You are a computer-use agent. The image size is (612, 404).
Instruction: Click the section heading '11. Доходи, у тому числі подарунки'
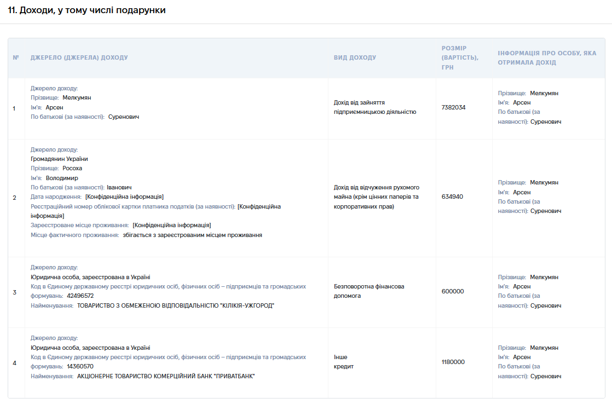(x=86, y=10)
